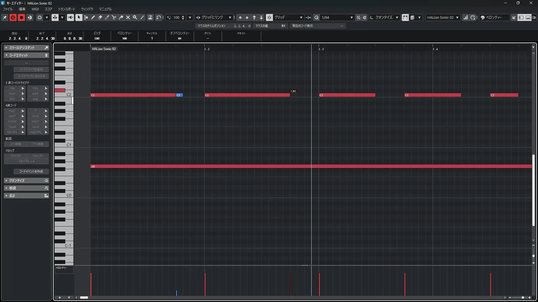Toggle the Solo editor button
Screen dimensions: 538x302
pyautogui.click(x=13, y=17)
